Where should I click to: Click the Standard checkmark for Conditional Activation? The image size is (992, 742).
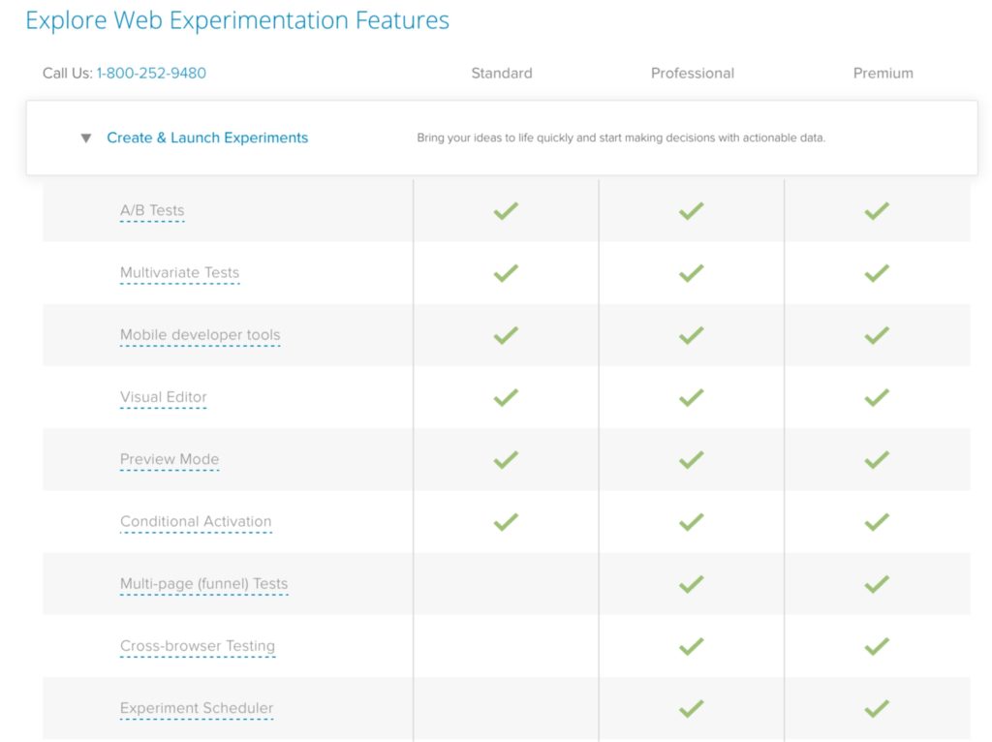[506, 521]
